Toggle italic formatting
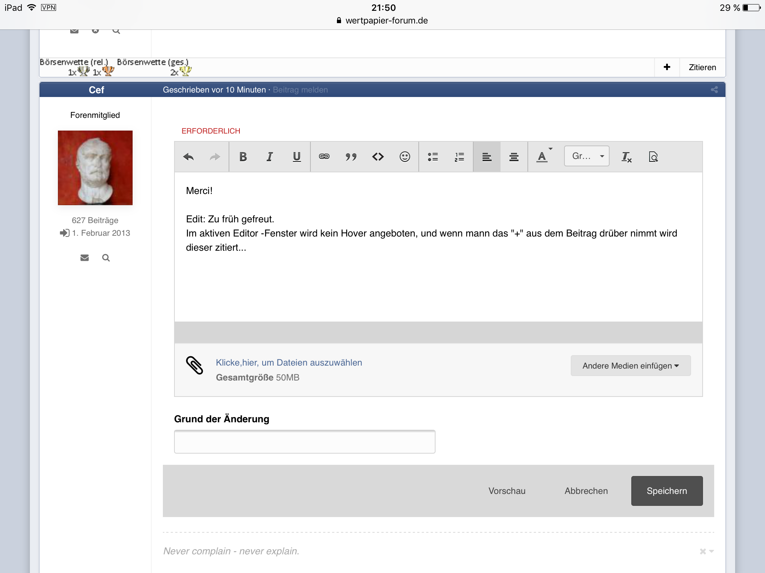This screenshot has height=573, width=765. pos(270,157)
